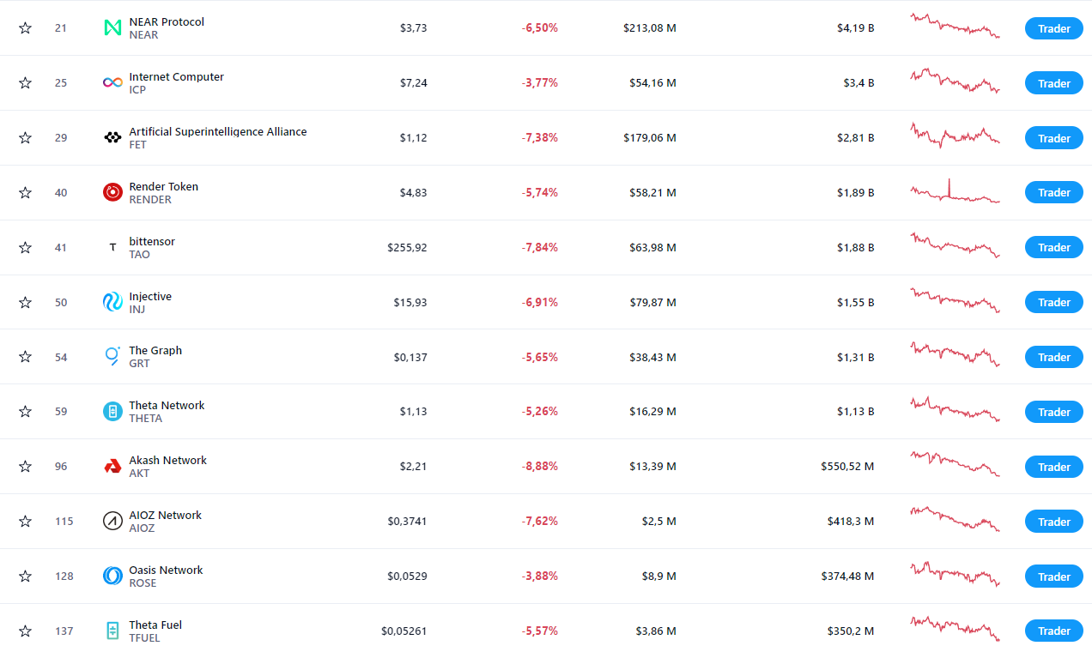The height and width of the screenshot is (646, 1092).
Task: Open the Render Token sparkline chart
Action: 955,191
